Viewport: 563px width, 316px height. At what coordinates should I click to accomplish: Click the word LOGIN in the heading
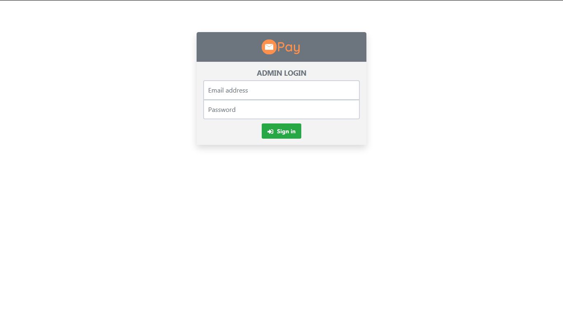click(x=295, y=73)
